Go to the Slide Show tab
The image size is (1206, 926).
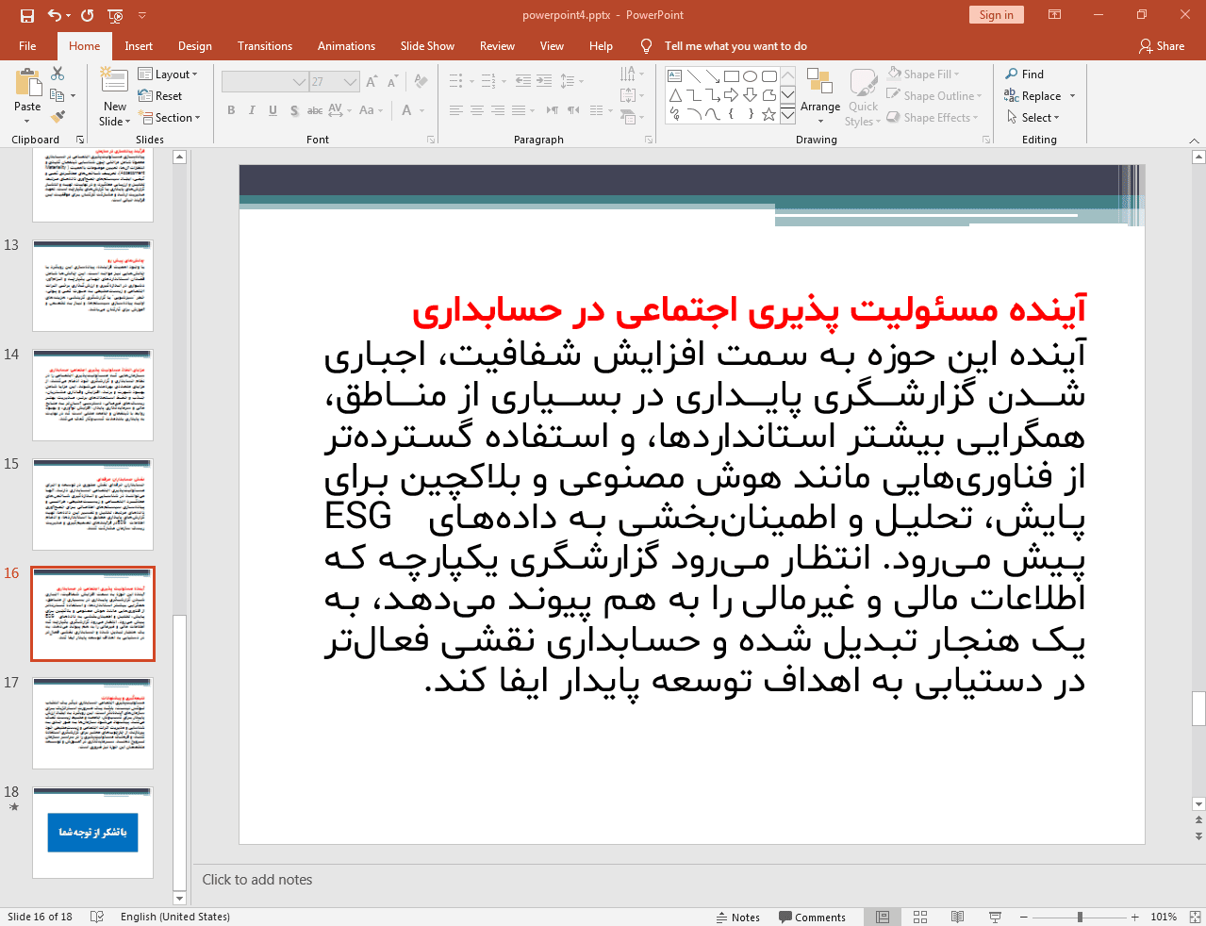pos(427,46)
